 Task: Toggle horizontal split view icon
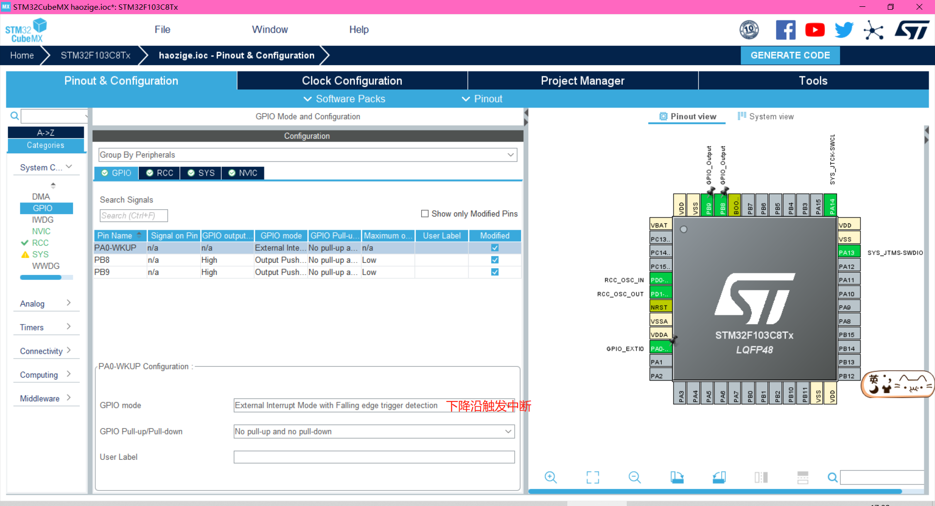pos(803,477)
